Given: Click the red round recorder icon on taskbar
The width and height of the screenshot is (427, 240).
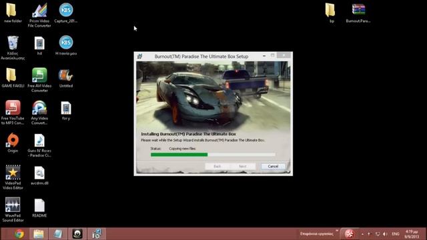Looking at the screenshot, I should [349, 234].
